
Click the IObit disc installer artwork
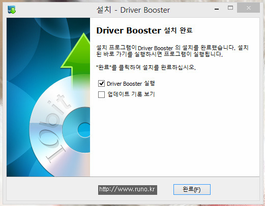point(48,97)
